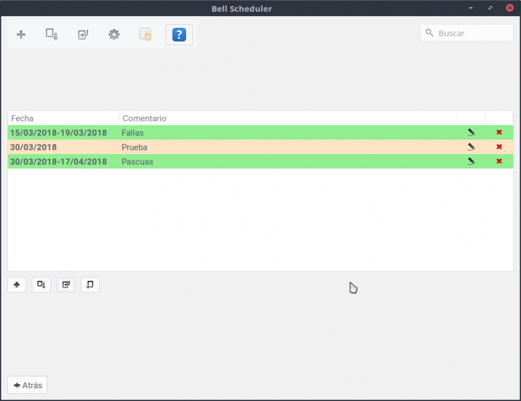Image resolution: width=521 pixels, height=401 pixels.
Task: Open settings with the gear icon
Action: point(114,35)
